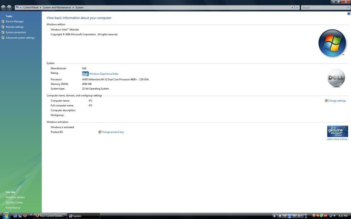Click Switch between windows in Quick Launch

[20, 216]
